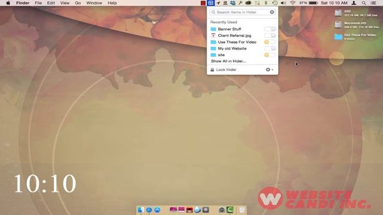Toggle visibility switch for site folder
The image size is (383, 215).
click(270, 55)
